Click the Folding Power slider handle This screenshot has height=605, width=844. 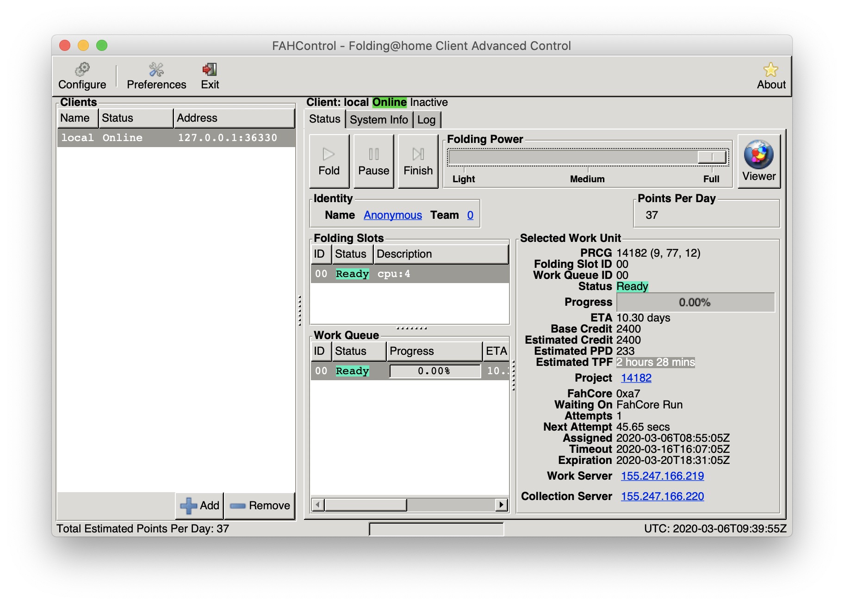tap(712, 157)
